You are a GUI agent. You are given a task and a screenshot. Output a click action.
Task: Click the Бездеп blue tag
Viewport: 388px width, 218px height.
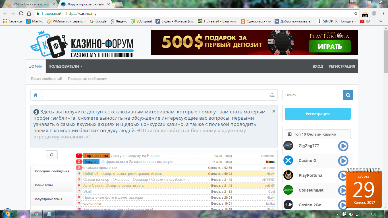[x=91, y=162]
